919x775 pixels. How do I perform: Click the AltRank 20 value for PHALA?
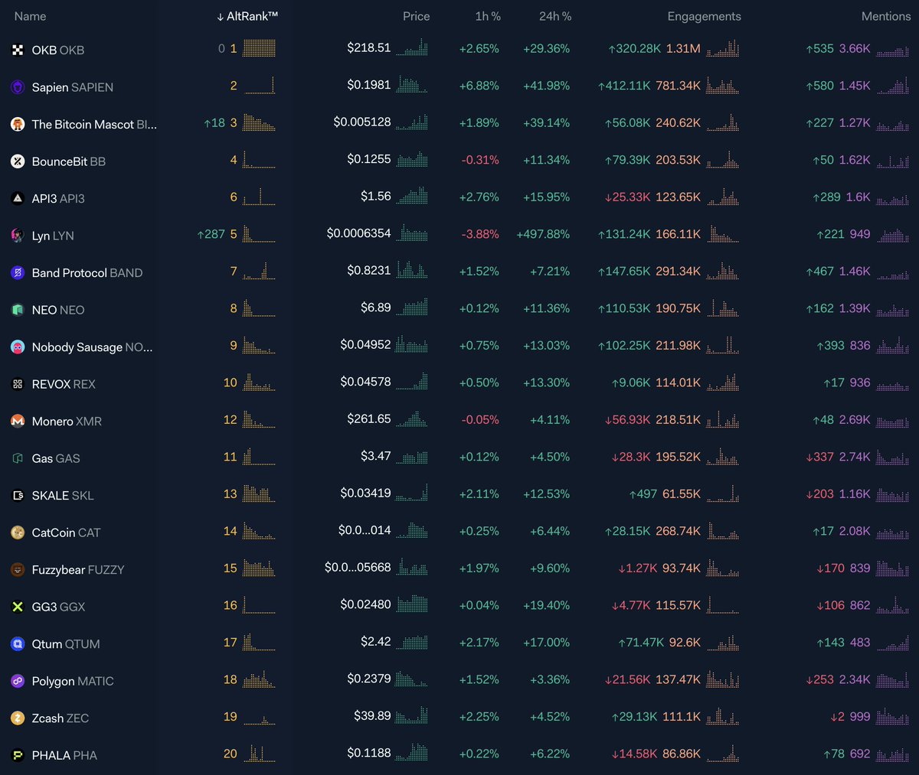pyautogui.click(x=231, y=754)
